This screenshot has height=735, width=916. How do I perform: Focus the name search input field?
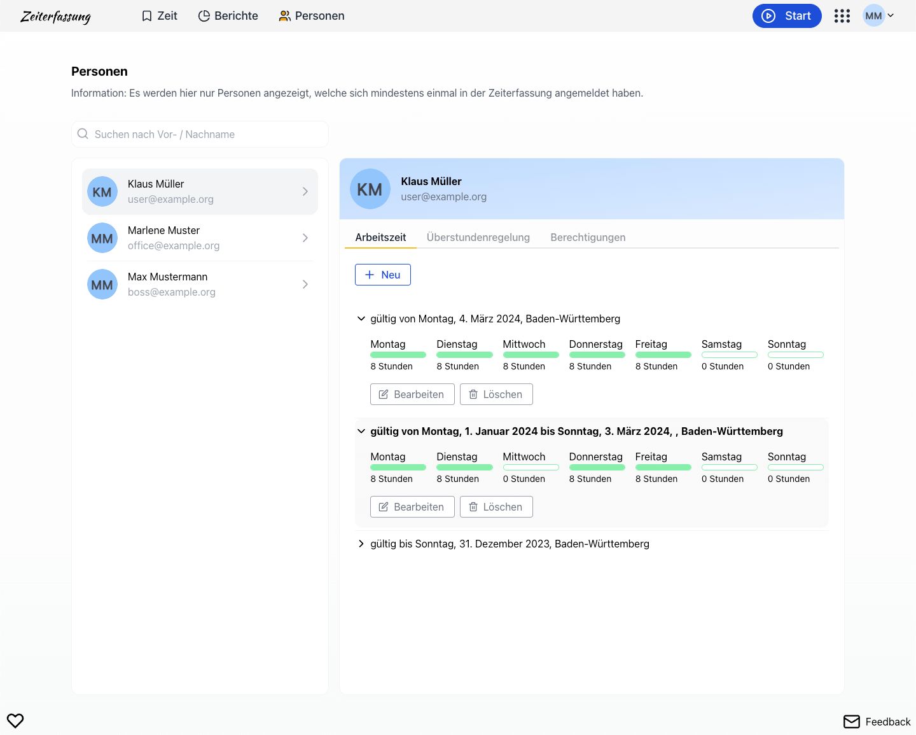[x=207, y=134]
